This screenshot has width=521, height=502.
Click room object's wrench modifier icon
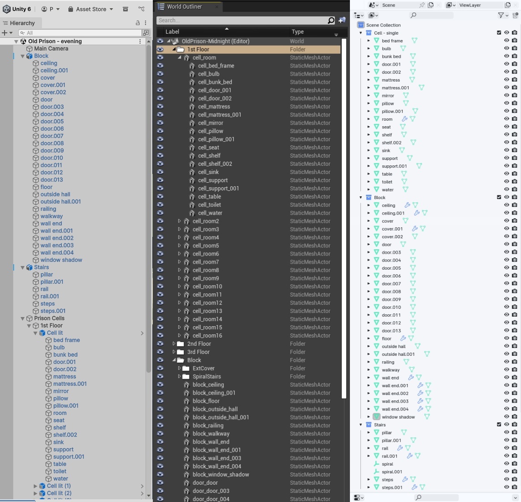point(404,119)
